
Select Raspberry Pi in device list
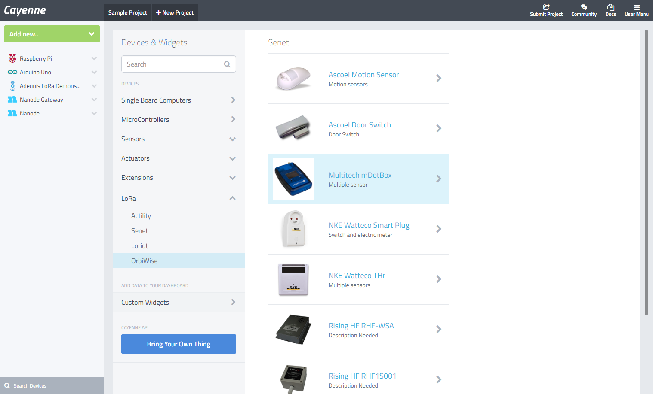(36, 58)
